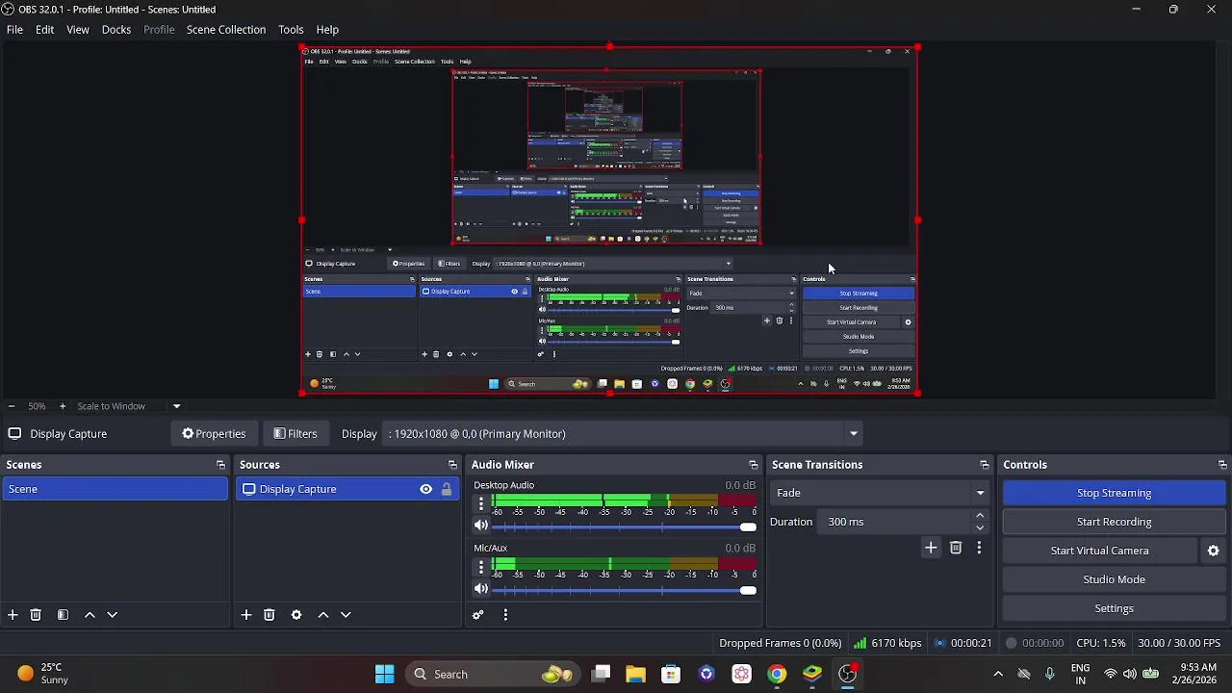Open source properties gear in Sources panel
The height and width of the screenshot is (693, 1232).
coord(296,615)
